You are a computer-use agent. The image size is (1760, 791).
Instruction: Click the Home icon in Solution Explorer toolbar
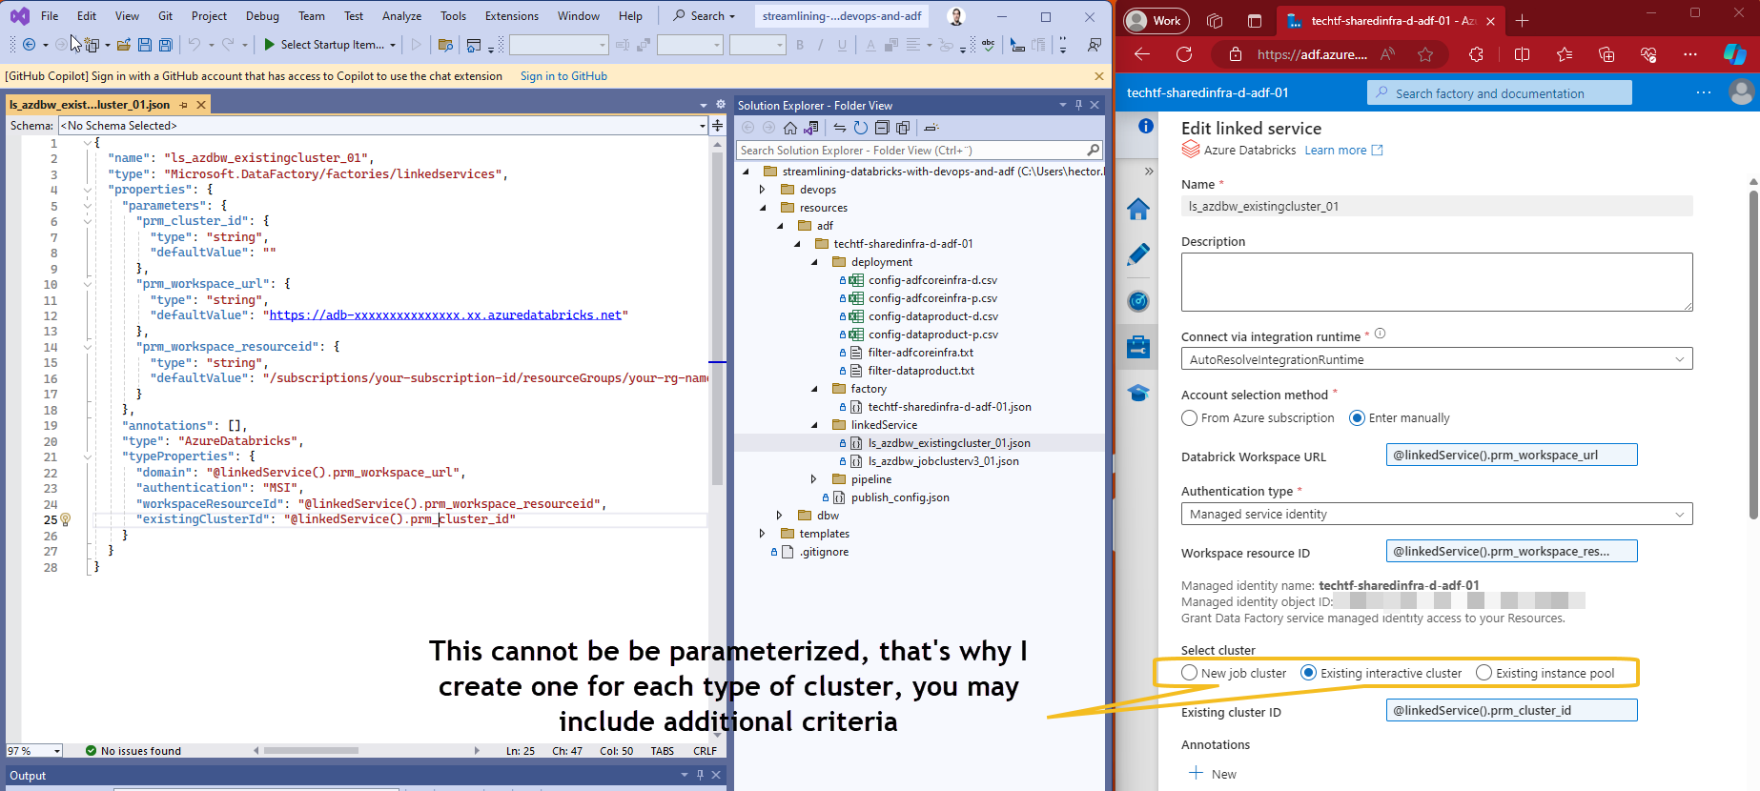coord(789,128)
